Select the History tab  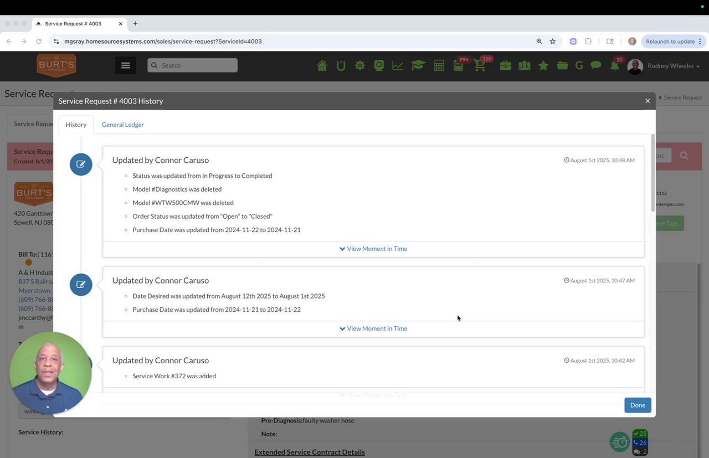coord(76,125)
